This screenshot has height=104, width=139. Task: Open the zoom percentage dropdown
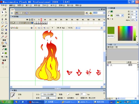(x=104, y=13)
